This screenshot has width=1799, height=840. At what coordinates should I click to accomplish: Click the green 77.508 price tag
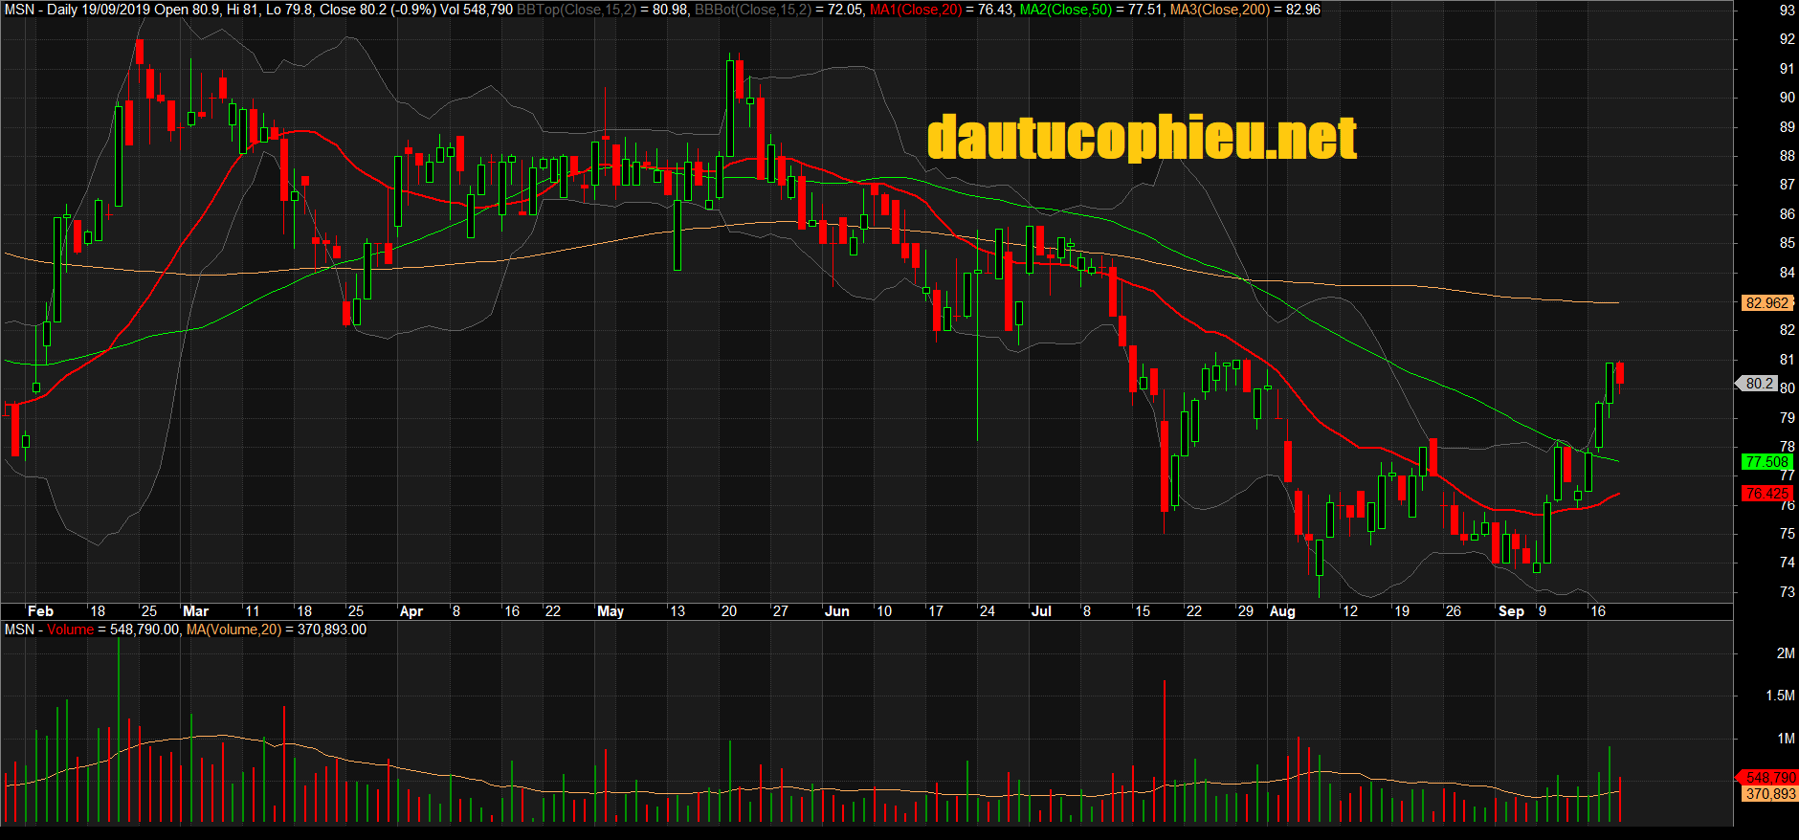pyautogui.click(x=1766, y=462)
